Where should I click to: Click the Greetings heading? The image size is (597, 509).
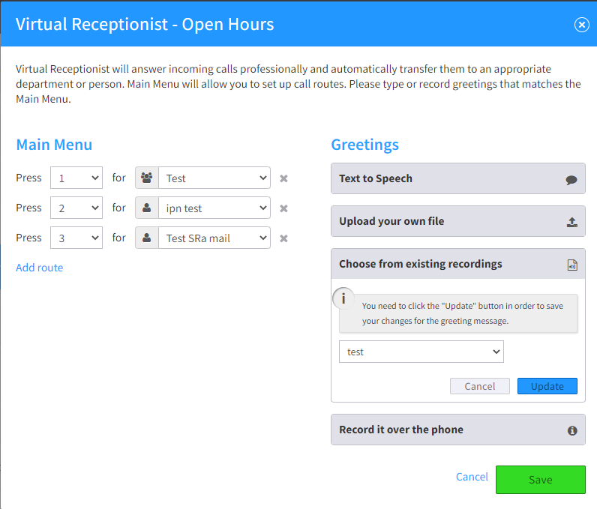click(x=364, y=145)
